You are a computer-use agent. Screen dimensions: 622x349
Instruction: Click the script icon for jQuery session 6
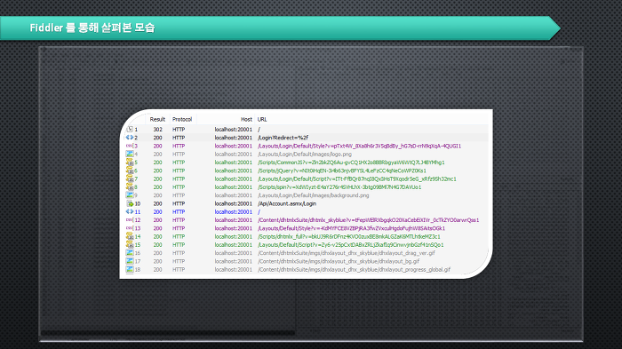click(x=130, y=171)
